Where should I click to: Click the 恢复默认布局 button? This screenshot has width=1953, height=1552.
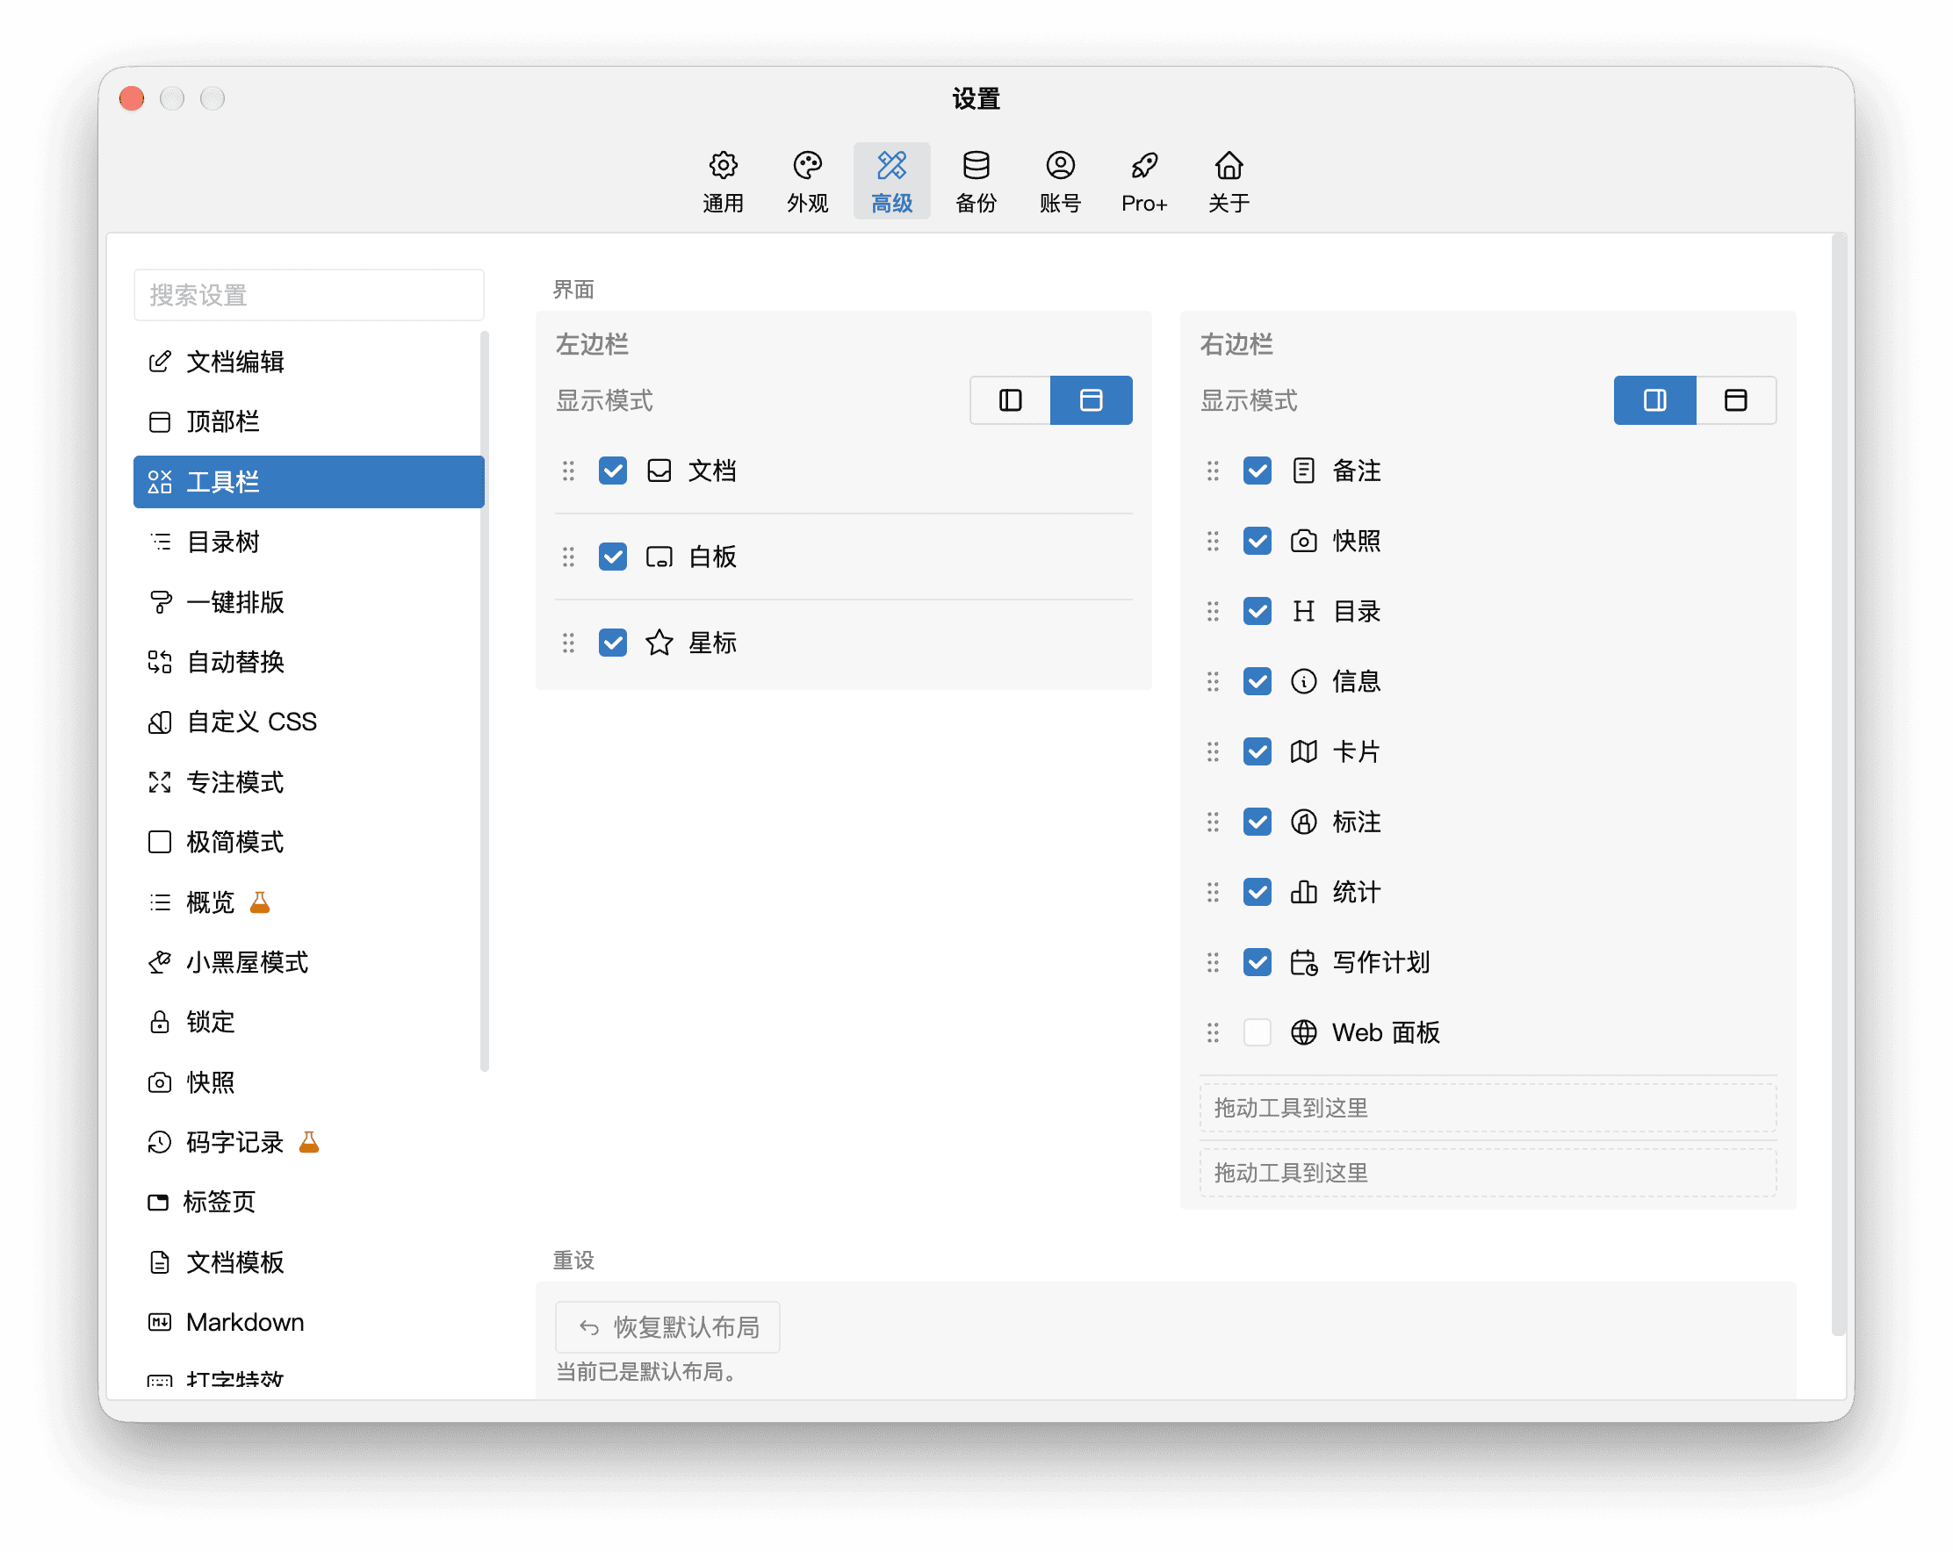pos(667,1327)
